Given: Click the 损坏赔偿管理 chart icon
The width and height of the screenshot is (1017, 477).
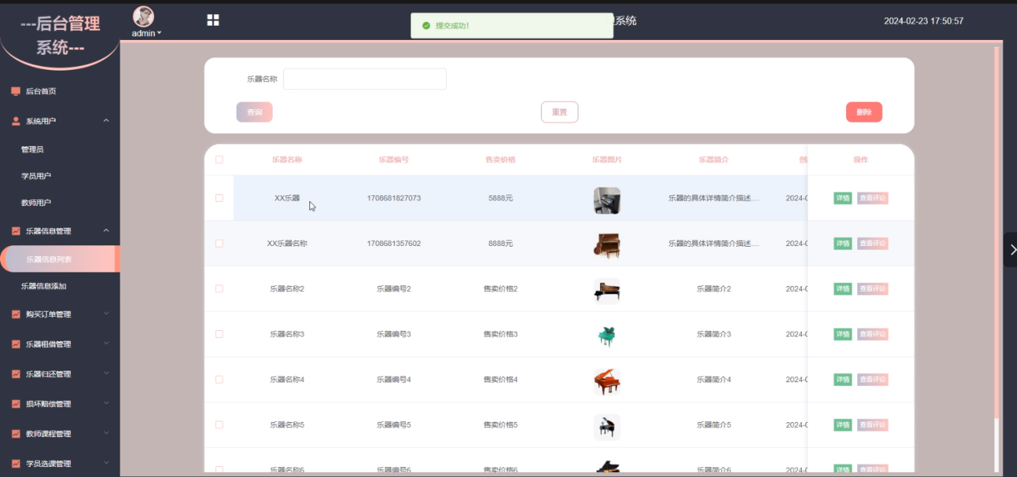Looking at the screenshot, I should tap(16, 404).
